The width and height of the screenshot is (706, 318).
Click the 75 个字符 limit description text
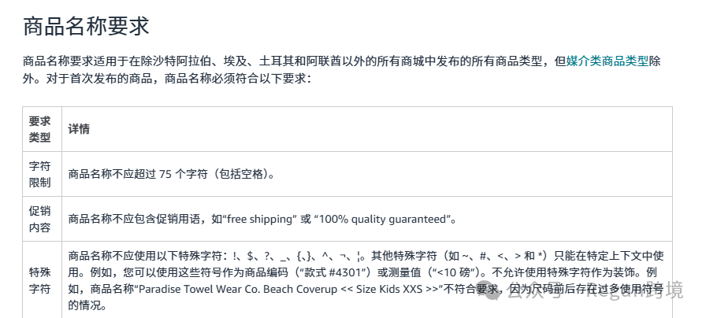(171, 174)
